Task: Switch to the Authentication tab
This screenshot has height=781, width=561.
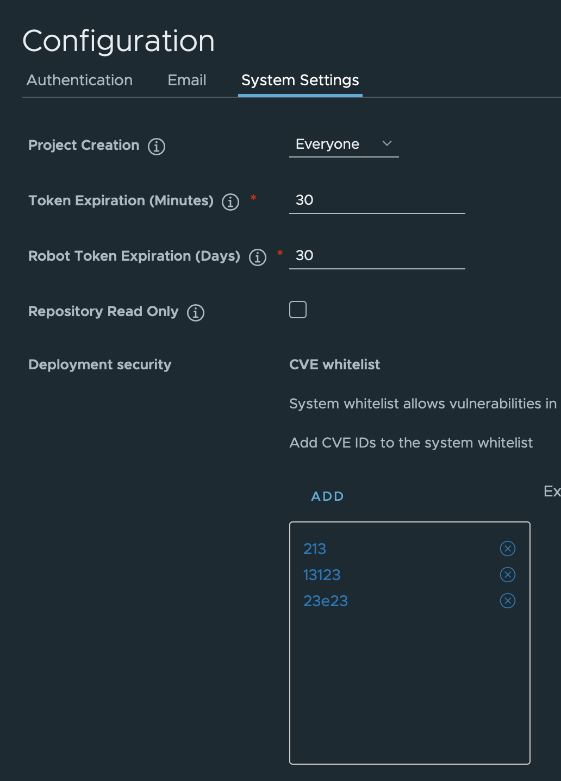Action: [79, 80]
